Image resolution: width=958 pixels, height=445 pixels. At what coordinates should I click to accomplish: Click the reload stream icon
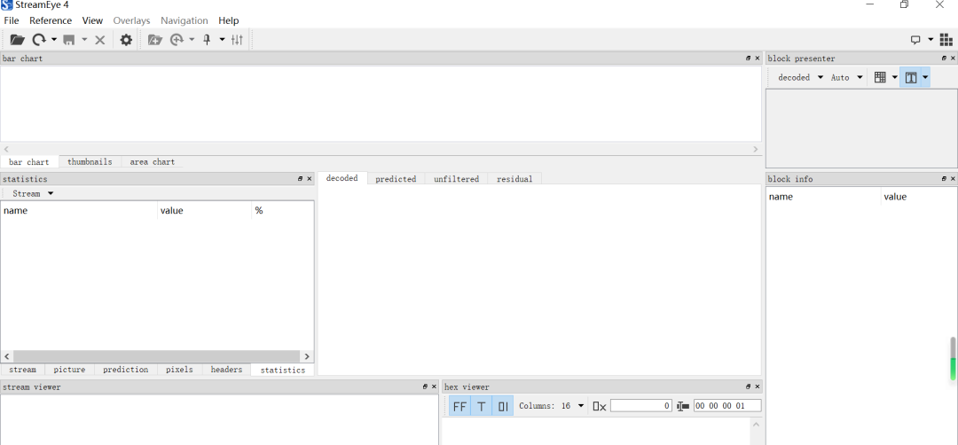coord(39,40)
